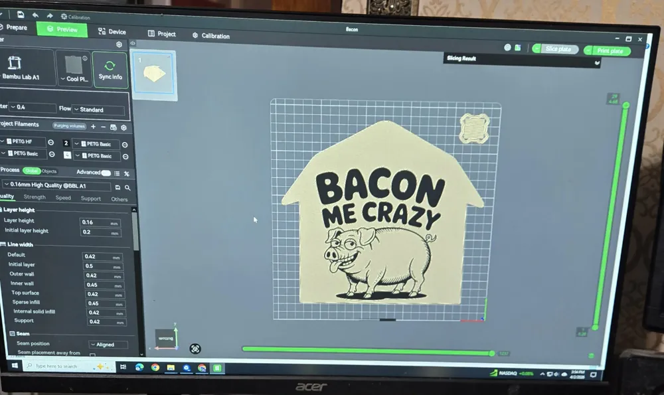Add a filament with plus icon
This screenshot has height=395, width=664.
(93, 126)
